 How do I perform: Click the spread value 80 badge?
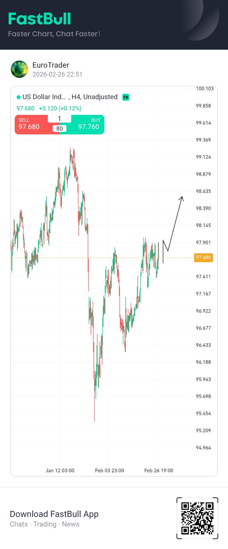click(x=59, y=128)
